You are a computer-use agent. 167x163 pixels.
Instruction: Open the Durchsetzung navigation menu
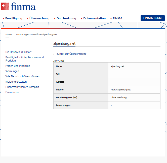66,18
